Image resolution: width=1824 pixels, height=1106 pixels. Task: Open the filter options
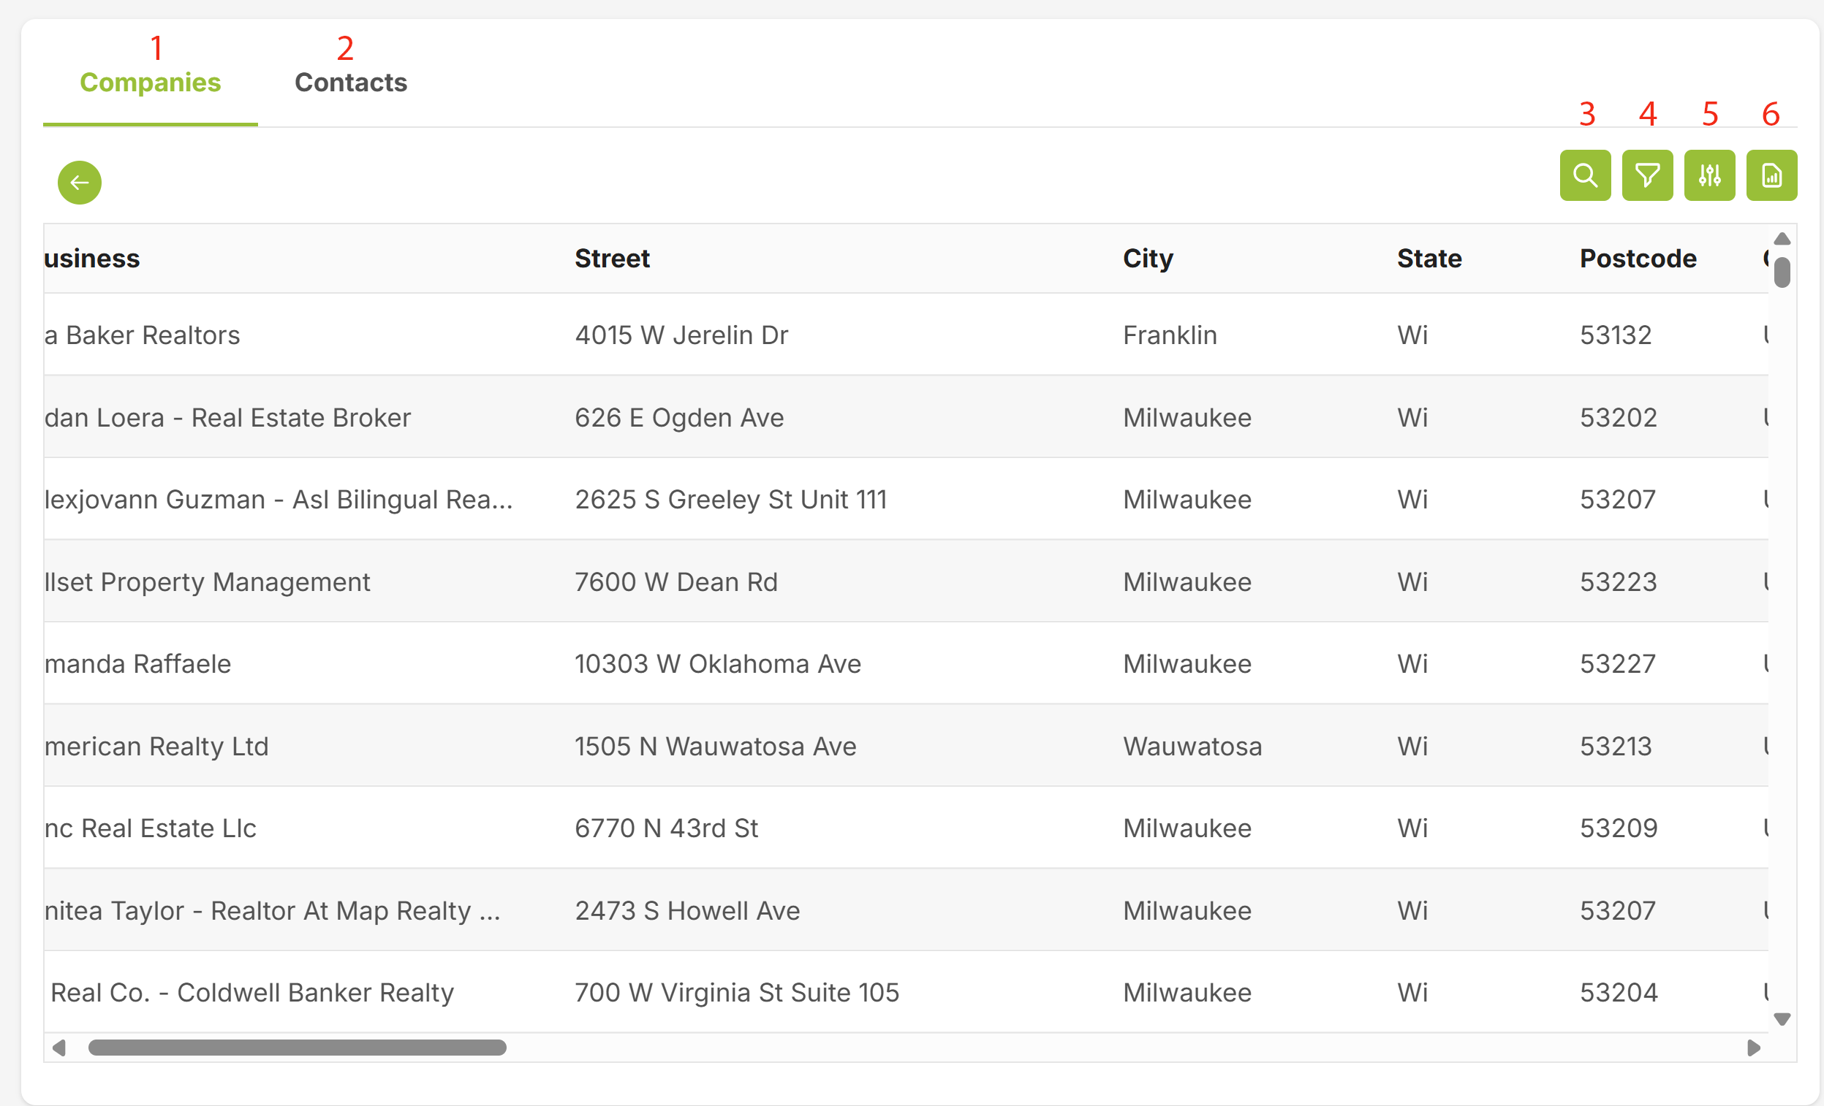(x=1646, y=175)
